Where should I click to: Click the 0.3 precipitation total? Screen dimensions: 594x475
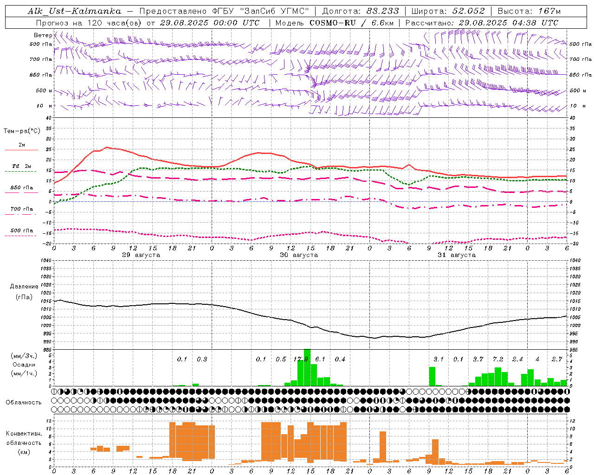click(202, 359)
